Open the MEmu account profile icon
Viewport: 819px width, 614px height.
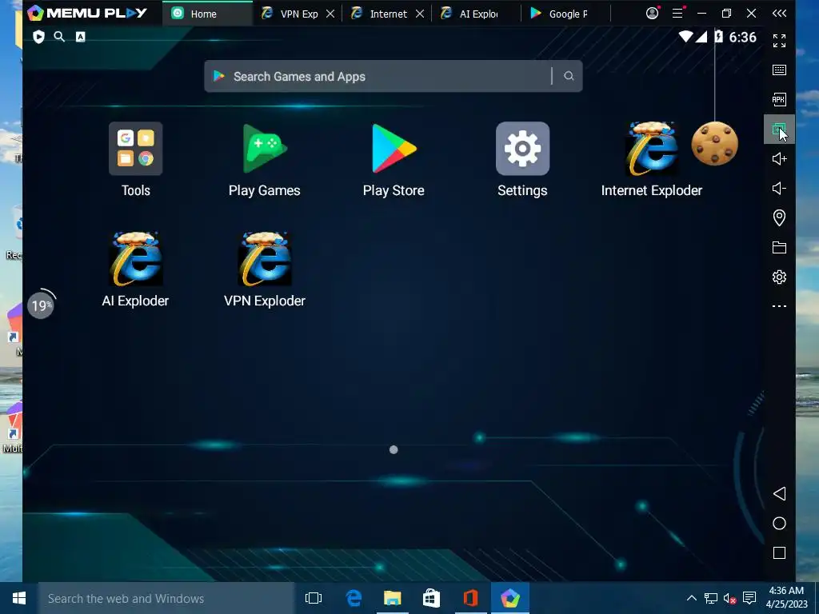click(x=653, y=13)
